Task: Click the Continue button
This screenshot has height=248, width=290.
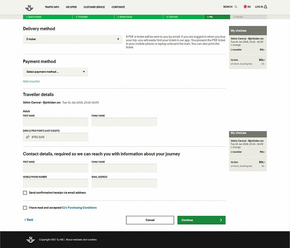Action: [201, 220]
